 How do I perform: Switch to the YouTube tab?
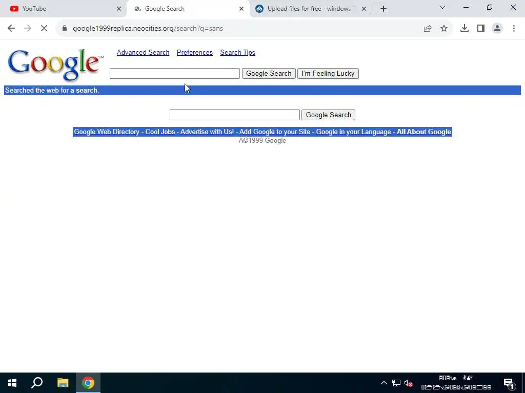64,9
